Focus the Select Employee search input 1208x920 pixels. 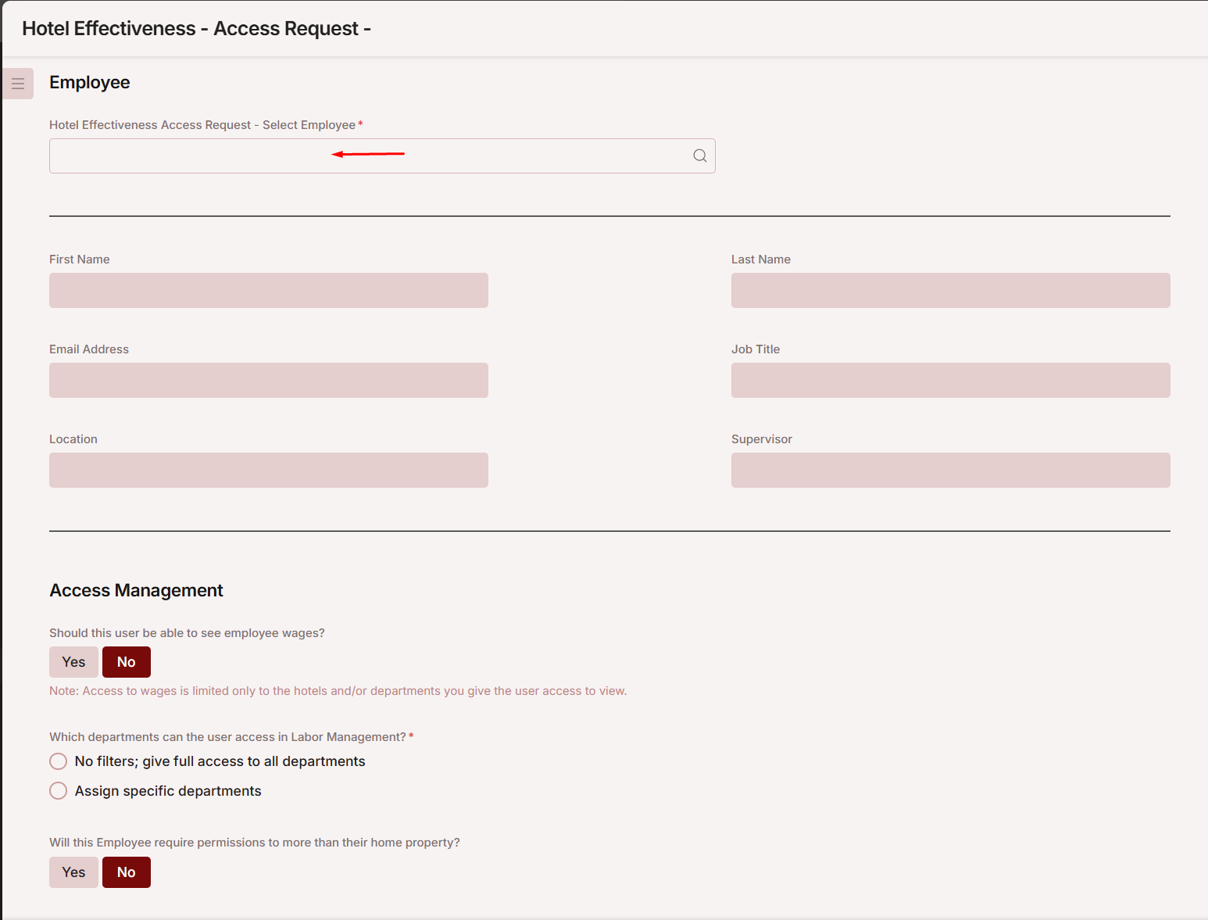382,156
